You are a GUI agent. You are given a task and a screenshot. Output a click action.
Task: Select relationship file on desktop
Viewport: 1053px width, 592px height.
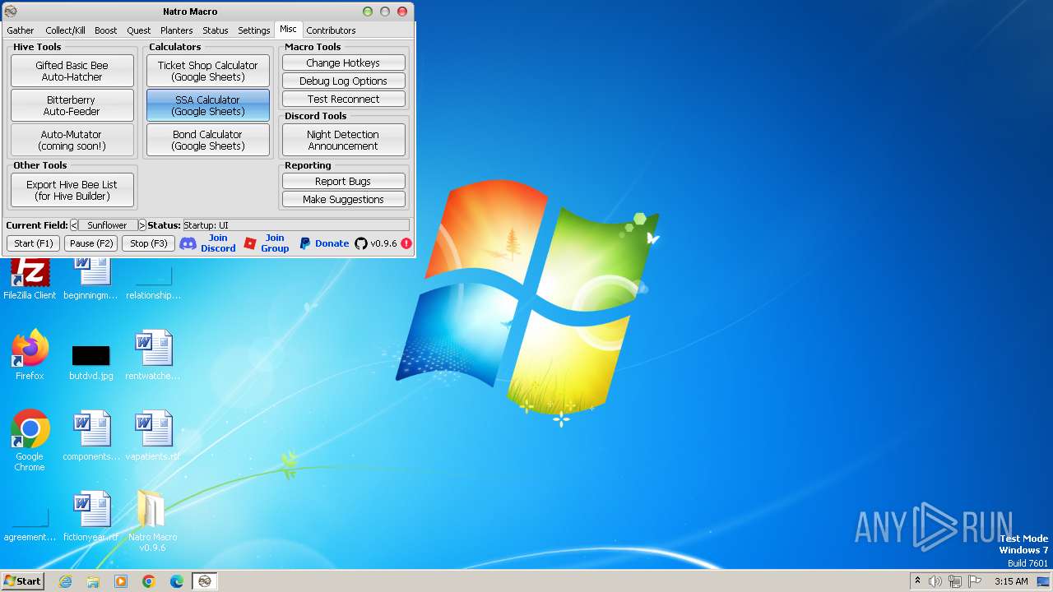(x=153, y=280)
